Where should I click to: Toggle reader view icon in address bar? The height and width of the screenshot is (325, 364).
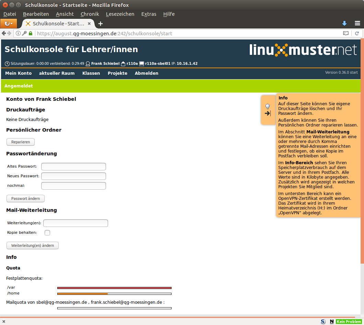tap(346, 34)
